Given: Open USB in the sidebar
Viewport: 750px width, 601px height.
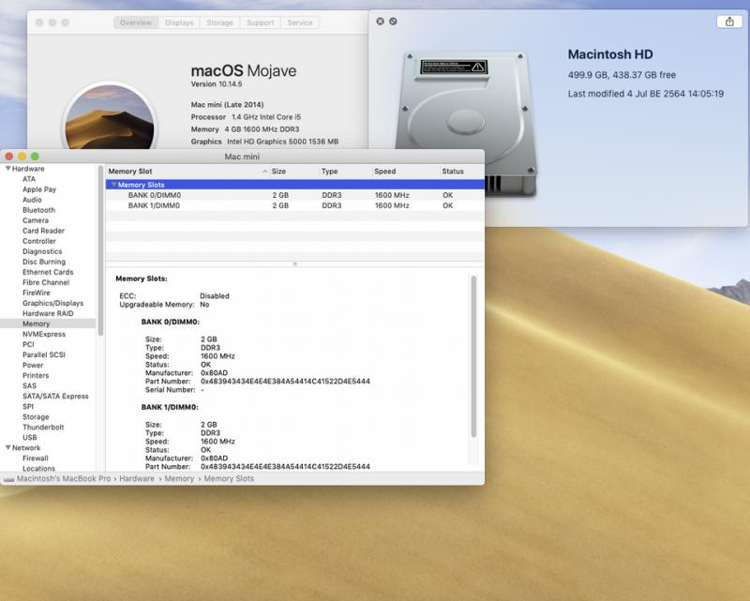Looking at the screenshot, I should tap(30, 437).
